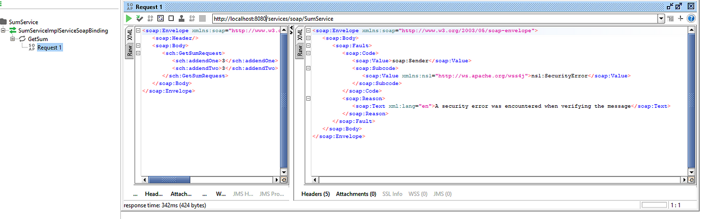Select SumService project in tree
This screenshot has height=219, width=711.
pyautogui.click(x=23, y=22)
